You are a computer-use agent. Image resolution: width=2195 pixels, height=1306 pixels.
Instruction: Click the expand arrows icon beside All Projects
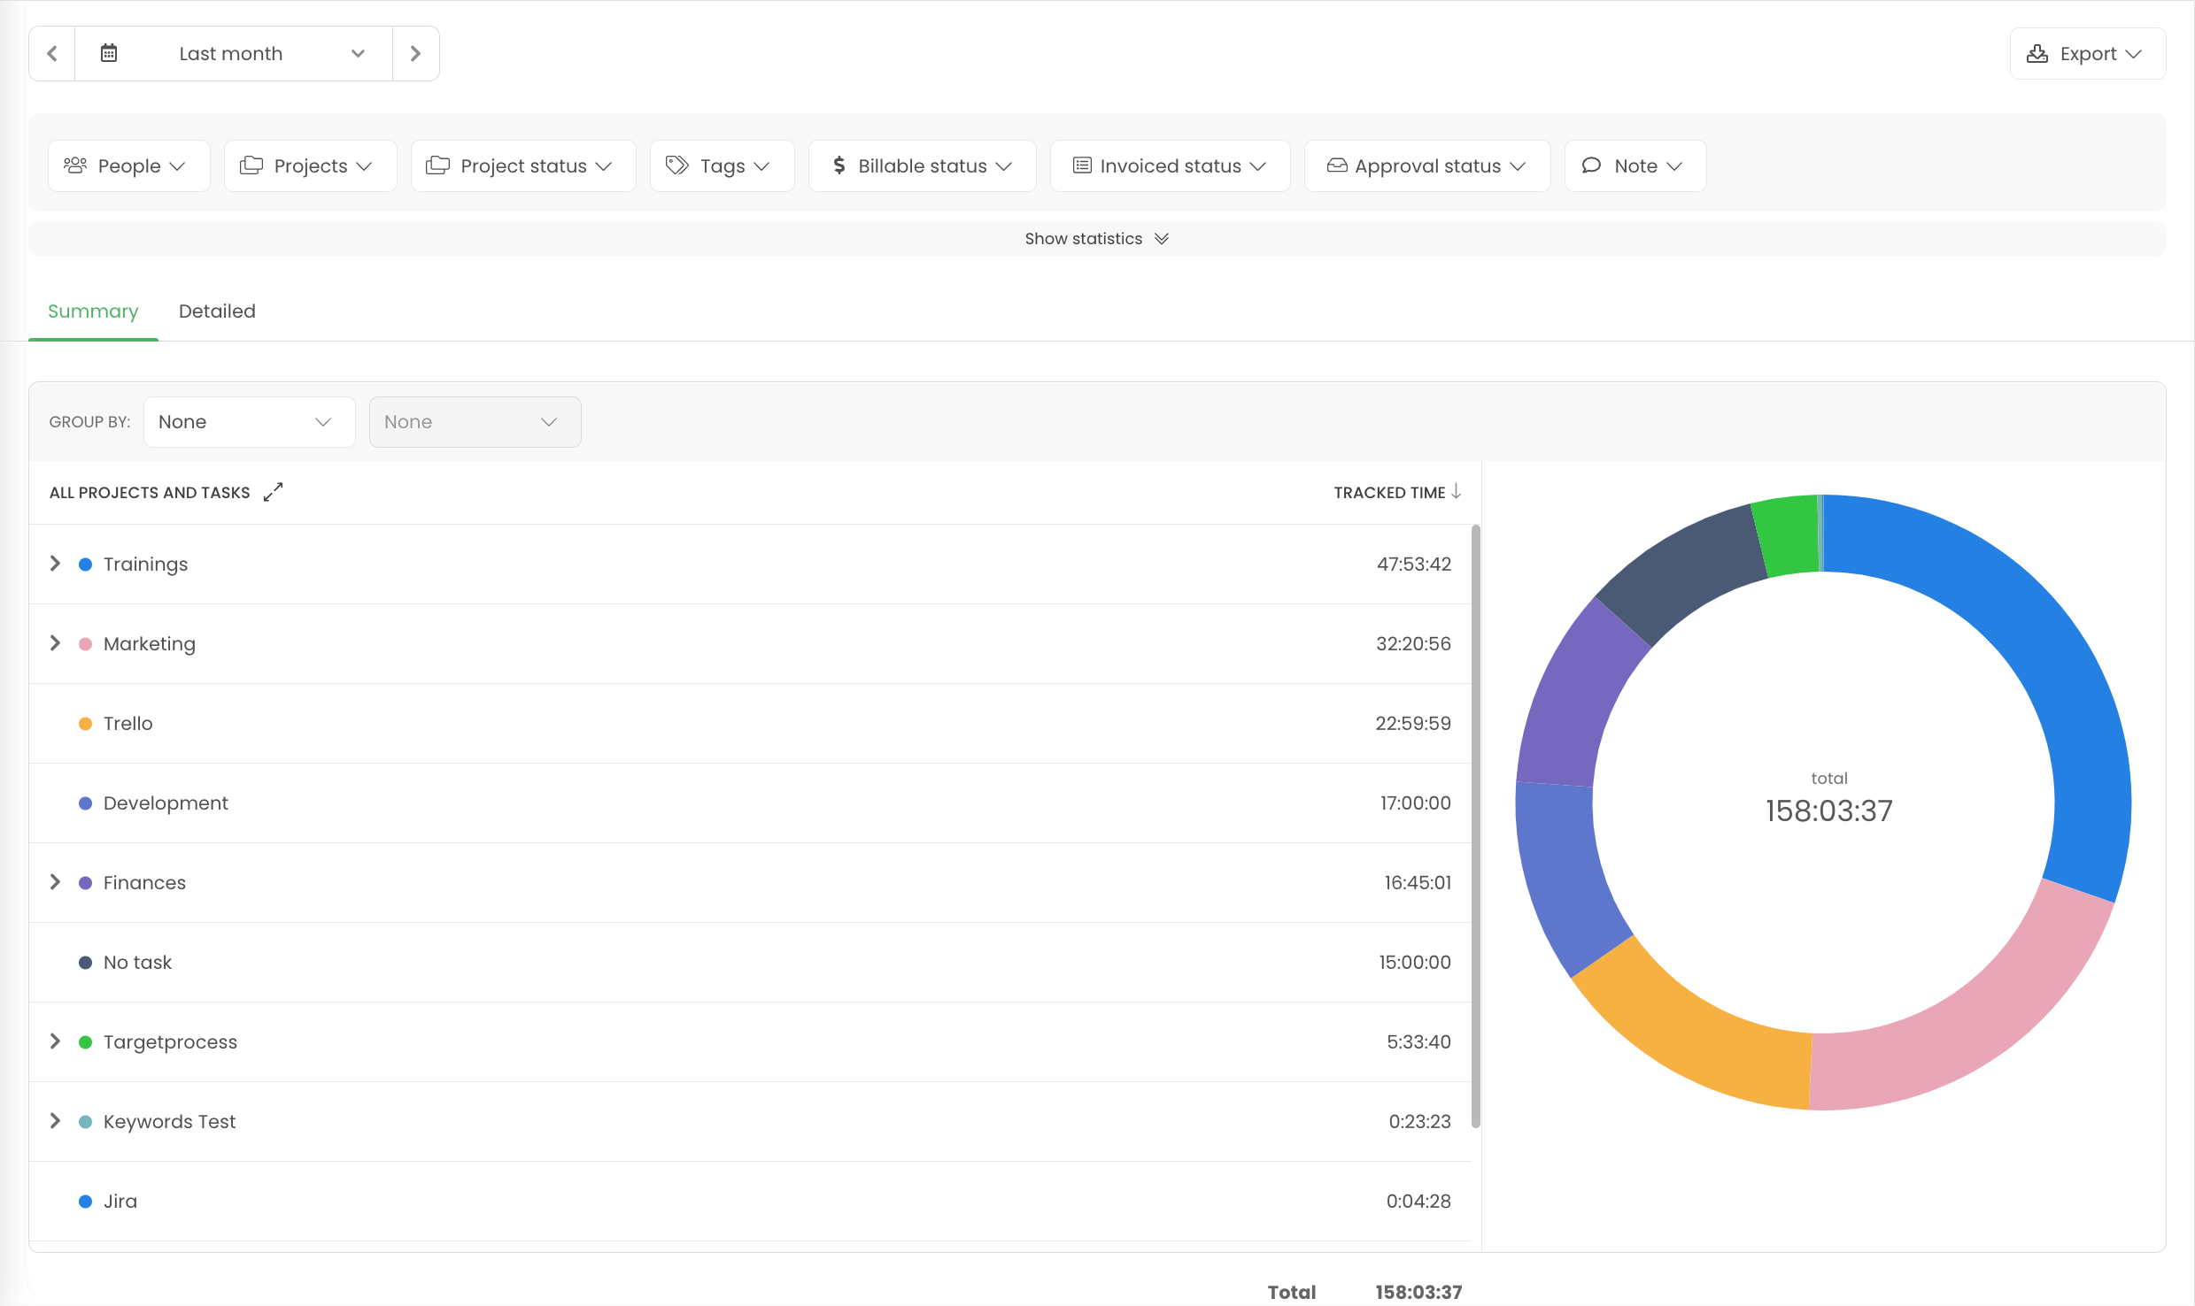274,492
